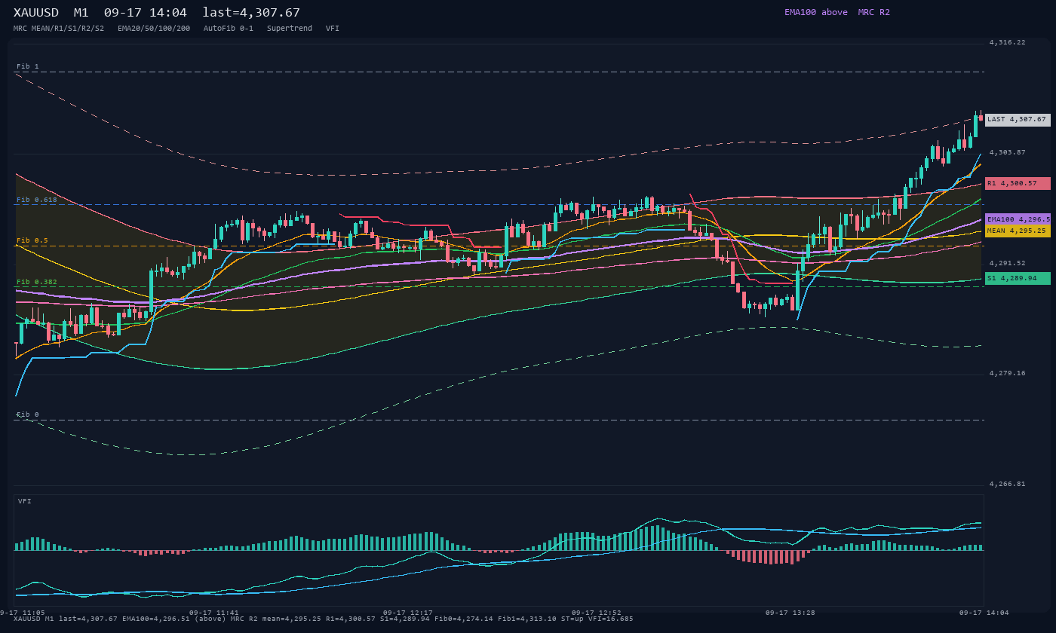1056x633 pixels.
Task: Click the last=4,307.67 header value
Action: [251, 13]
